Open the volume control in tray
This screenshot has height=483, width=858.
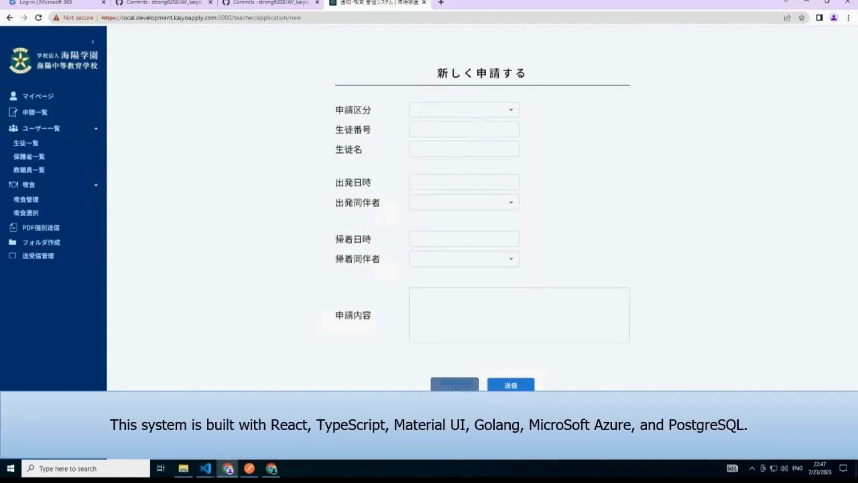pos(784,469)
